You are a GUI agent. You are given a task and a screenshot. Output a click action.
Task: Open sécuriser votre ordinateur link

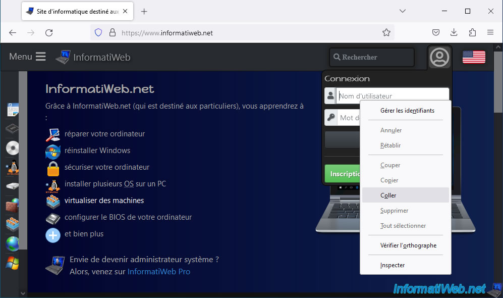(x=107, y=167)
